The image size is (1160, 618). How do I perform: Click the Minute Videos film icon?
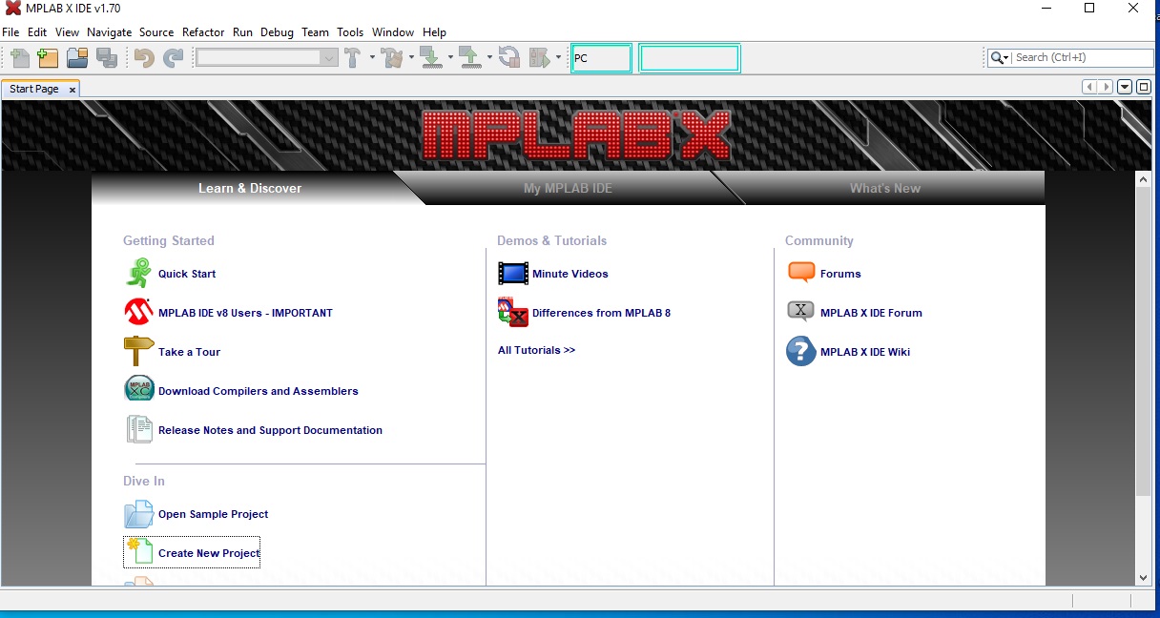click(512, 274)
